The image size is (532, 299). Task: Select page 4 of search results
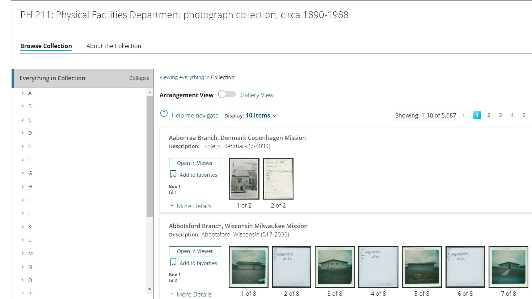[512, 115]
